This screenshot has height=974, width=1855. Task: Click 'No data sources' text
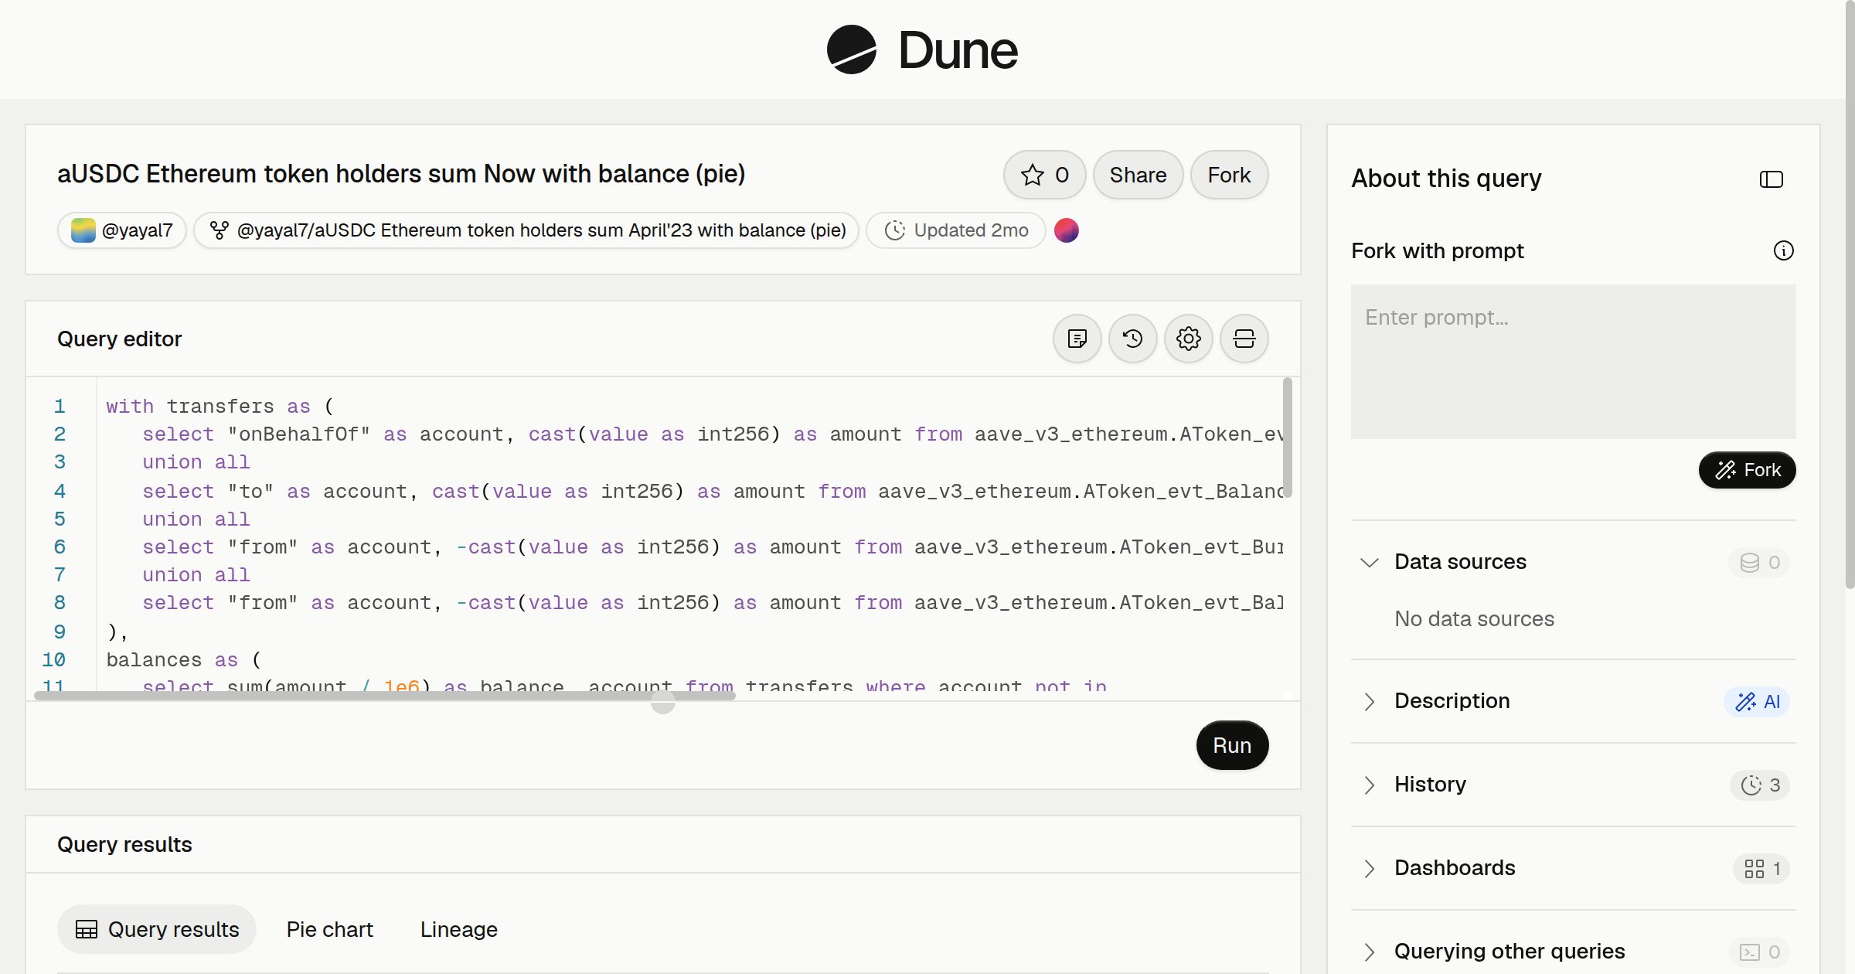(1474, 618)
